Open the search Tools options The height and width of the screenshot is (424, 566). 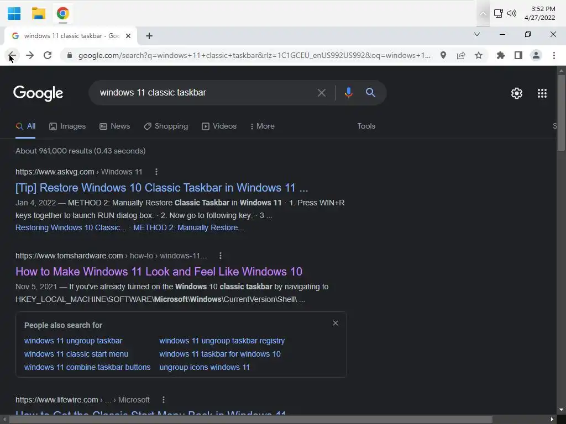[x=366, y=126]
